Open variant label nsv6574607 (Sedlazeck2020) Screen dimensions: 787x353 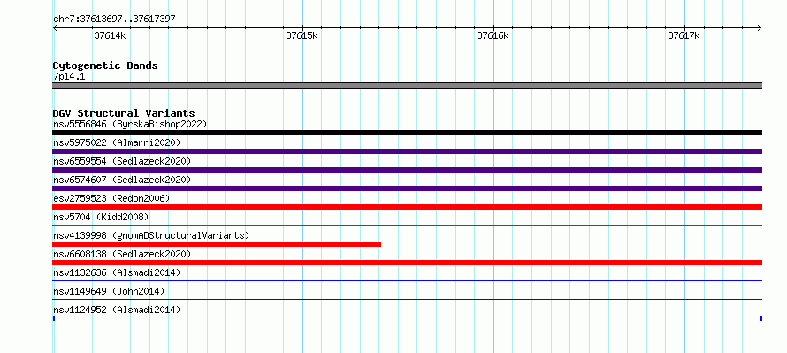pos(122,180)
